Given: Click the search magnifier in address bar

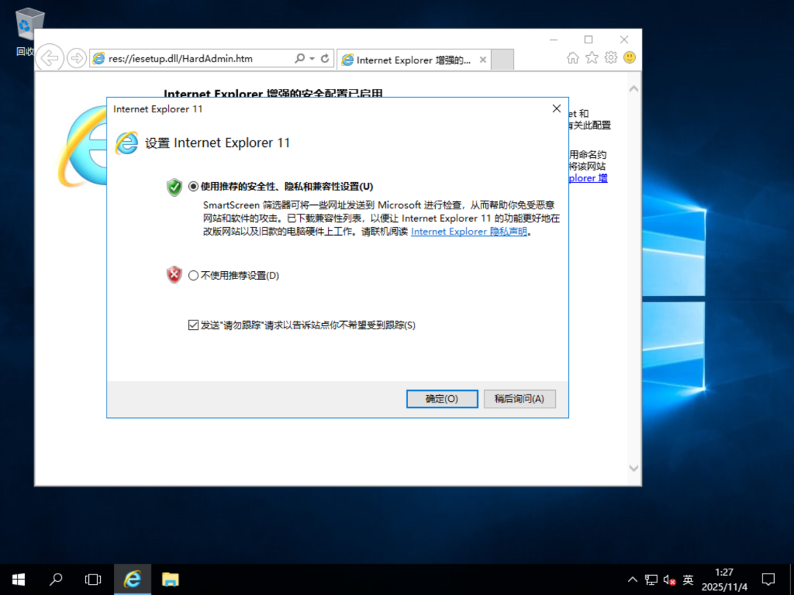Looking at the screenshot, I should click(300, 58).
